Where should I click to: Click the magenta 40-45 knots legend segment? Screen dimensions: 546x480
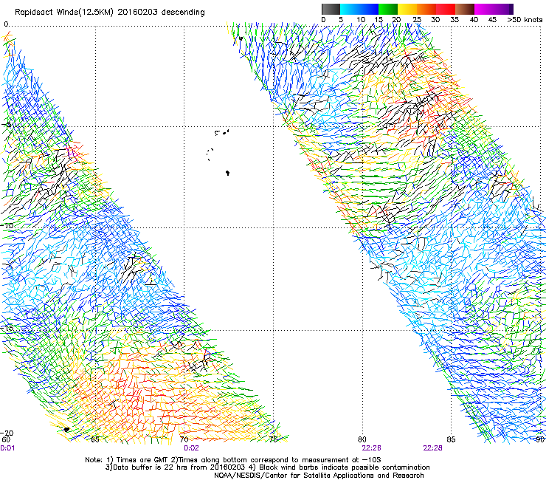click(484, 9)
